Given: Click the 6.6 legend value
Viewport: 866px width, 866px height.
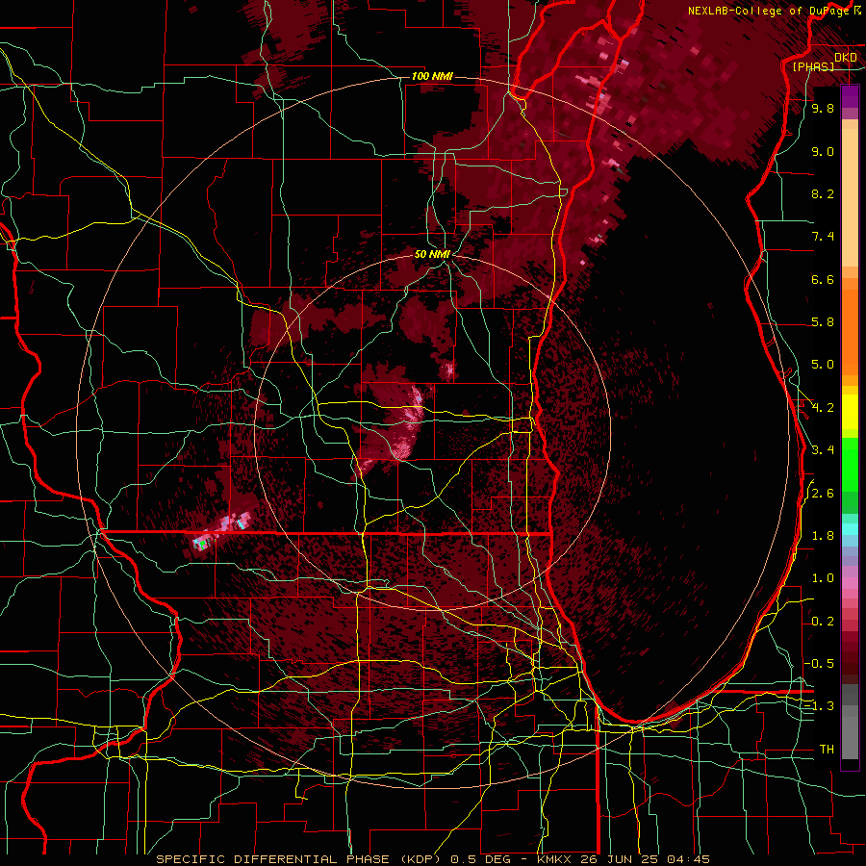Looking at the screenshot, I should pyautogui.click(x=823, y=279).
